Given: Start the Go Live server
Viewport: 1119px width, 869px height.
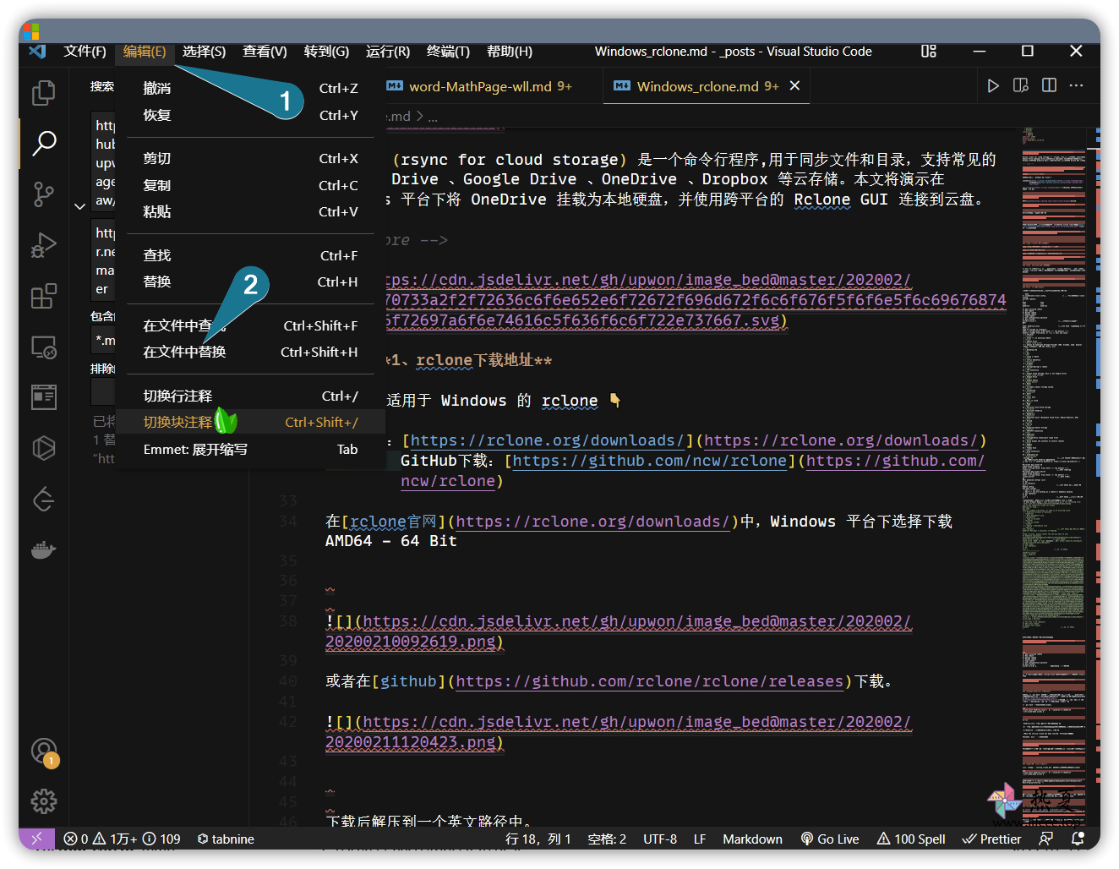Looking at the screenshot, I should tap(830, 839).
